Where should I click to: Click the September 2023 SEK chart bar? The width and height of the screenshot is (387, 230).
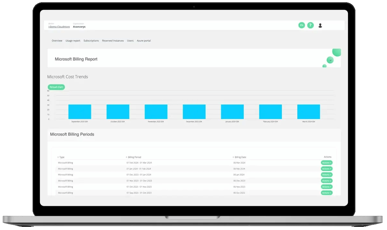point(80,112)
